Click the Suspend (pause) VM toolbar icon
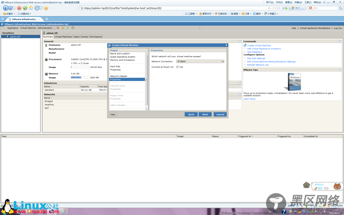The image size is (344, 215). tap(63, 28)
